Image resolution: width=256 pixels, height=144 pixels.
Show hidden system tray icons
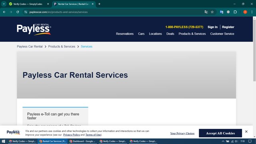coord(223,141)
